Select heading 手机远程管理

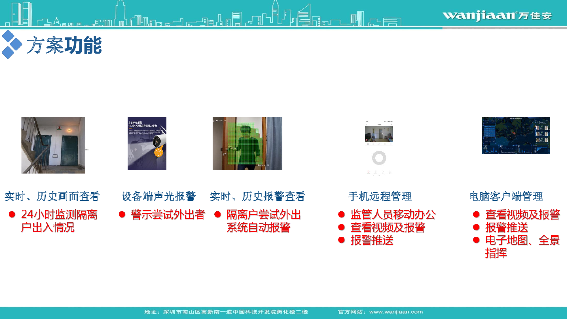[380, 196]
